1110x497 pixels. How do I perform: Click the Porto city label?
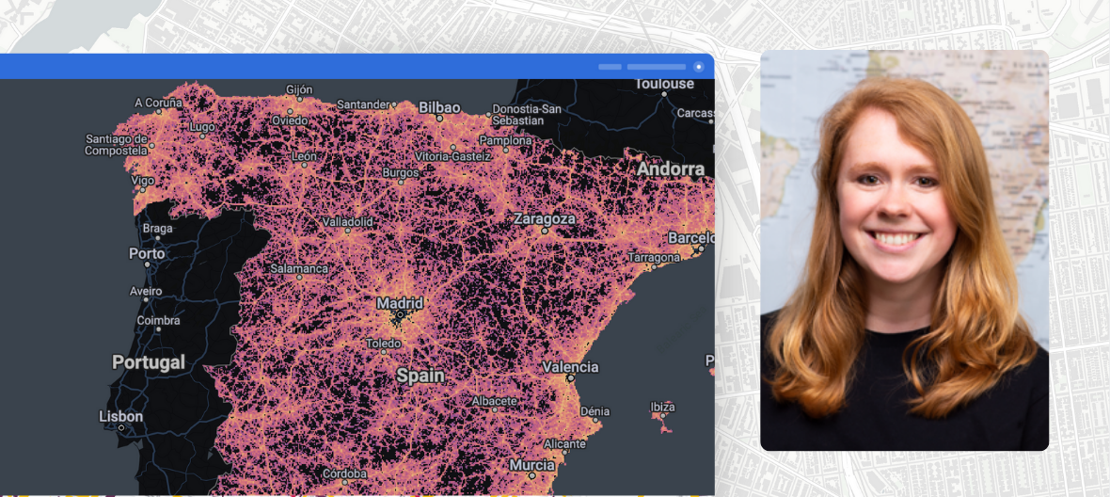pyautogui.click(x=147, y=254)
